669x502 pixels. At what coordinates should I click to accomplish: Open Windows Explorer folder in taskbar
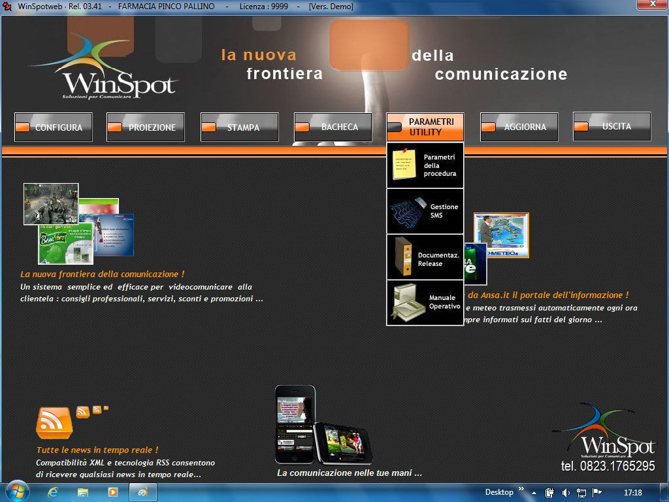(83, 492)
